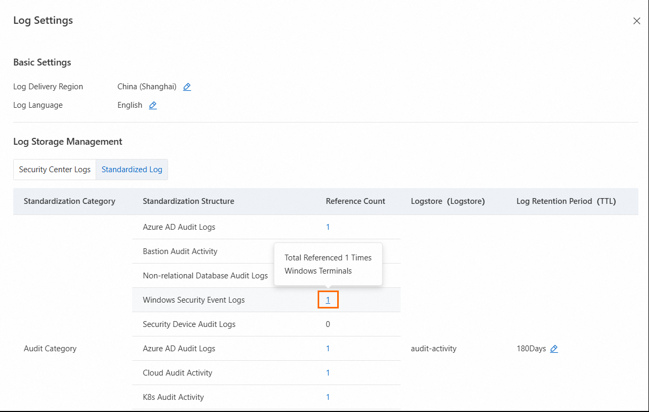Image resolution: width=649 pixels, height=412 pixels.
Task: Click the Bastion Audit Activity row
Action: coord(180,251)
